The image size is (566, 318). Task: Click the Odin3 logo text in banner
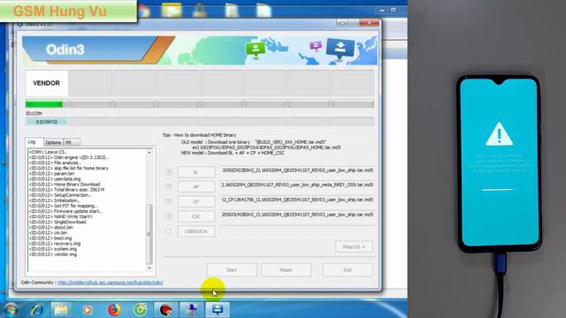[65, 49]
